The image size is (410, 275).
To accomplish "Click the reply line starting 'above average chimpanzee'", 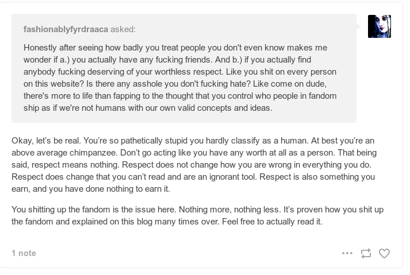I will (194, 153).
